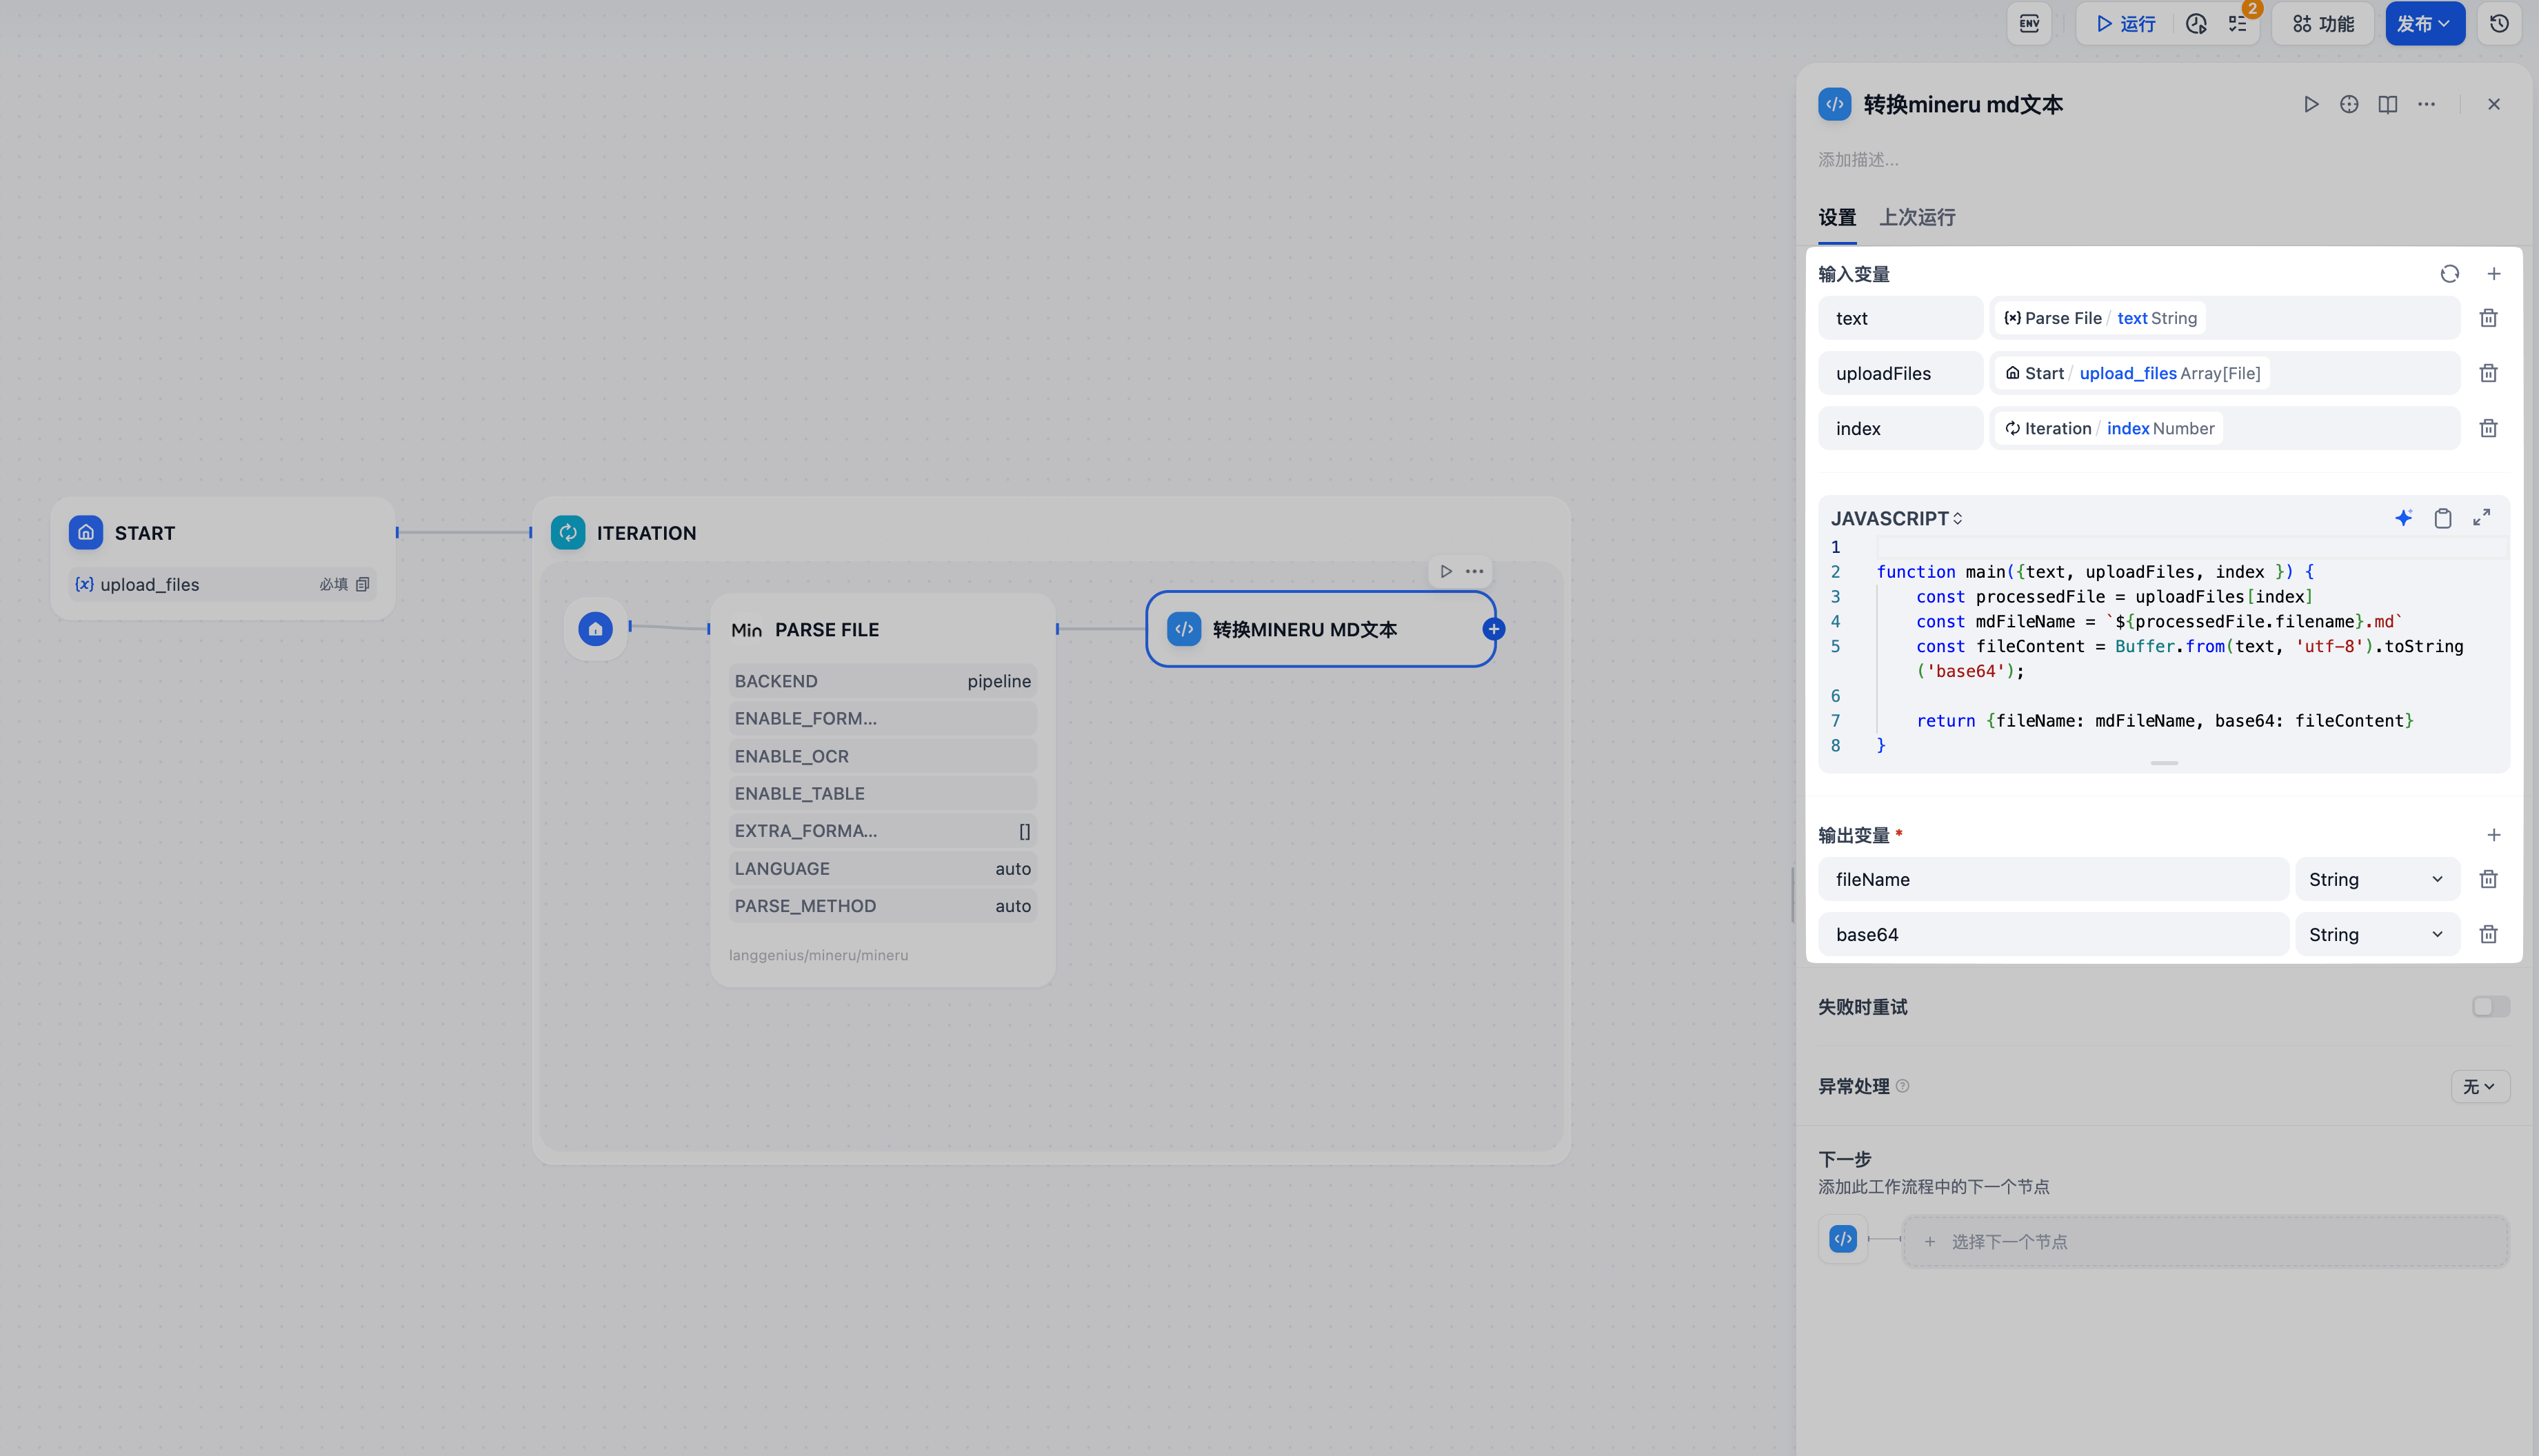
Task: Click the blue 发布 publish button
Action: coord(2423,24)
